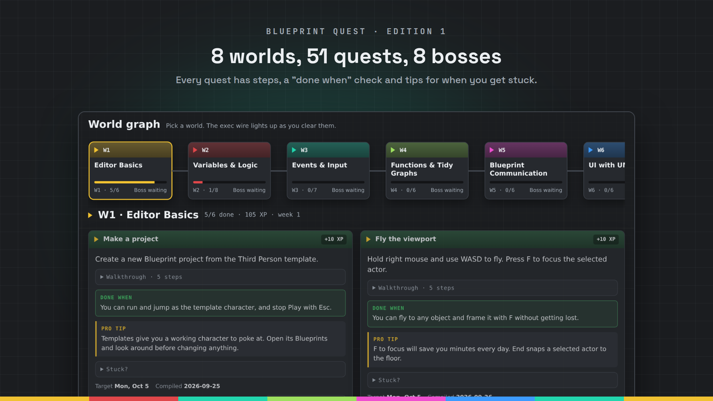Expand the Stuck? section under Make a project
713x401 pixels.
[220, 369]
